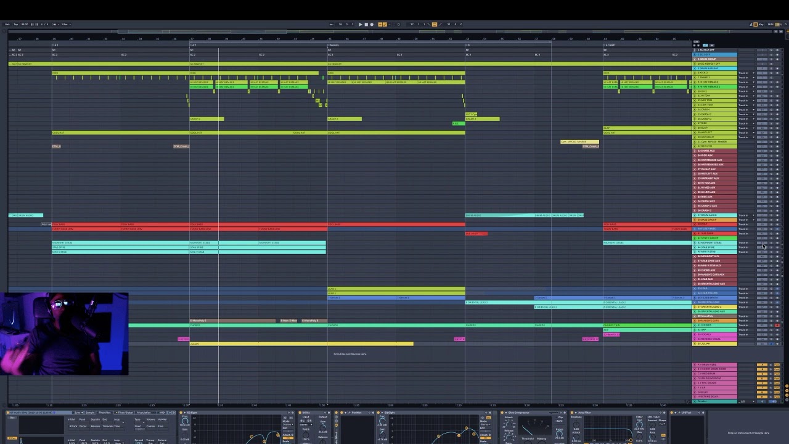Unfold the 42 SYNTH GROUP track
The width and height of the screenshot is (789, 444).
click(x=694, y=238)
